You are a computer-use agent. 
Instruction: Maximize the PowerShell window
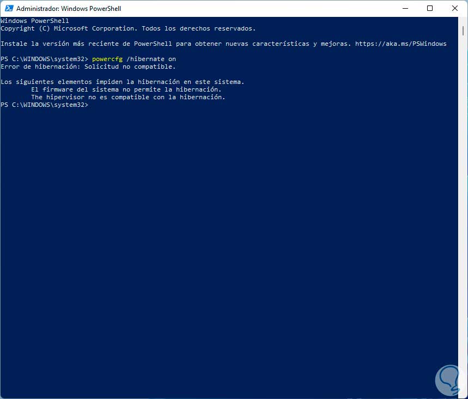tap(430, 8)
